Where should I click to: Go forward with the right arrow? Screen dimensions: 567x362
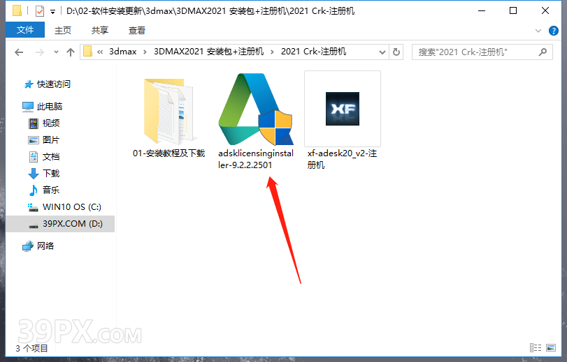click(x=40, y=52)
